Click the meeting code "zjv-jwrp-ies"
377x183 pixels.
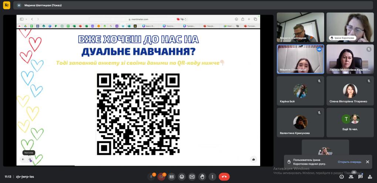25,177
